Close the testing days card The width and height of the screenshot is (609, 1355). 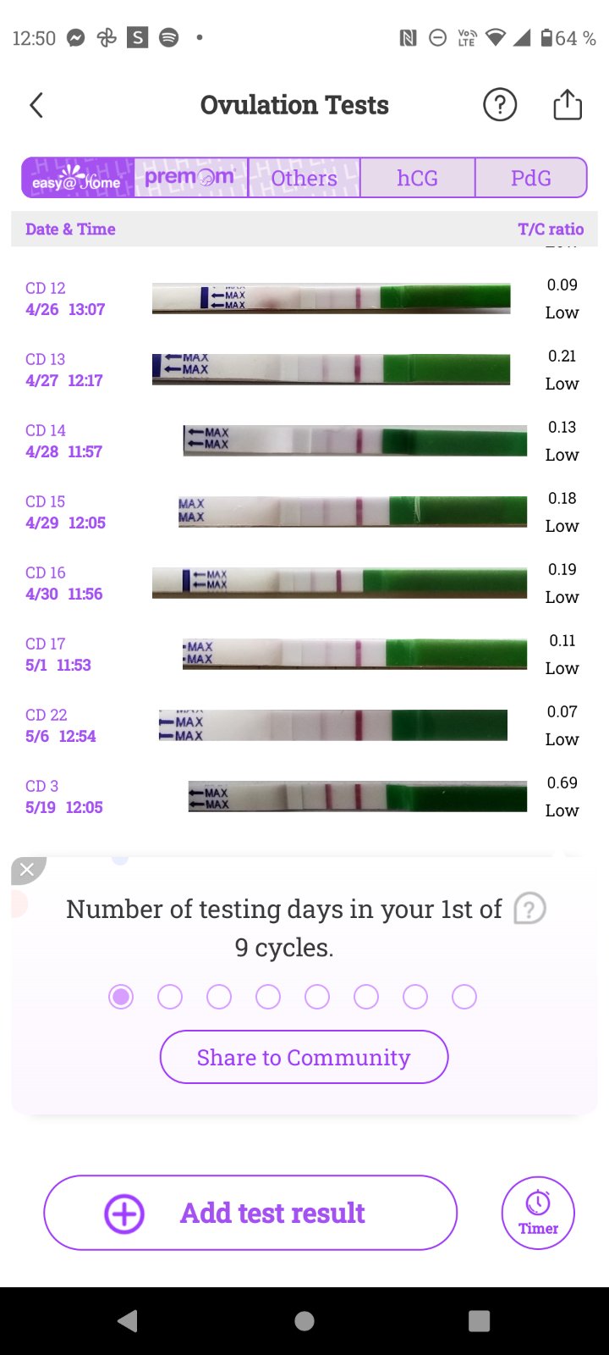[27, 870]
